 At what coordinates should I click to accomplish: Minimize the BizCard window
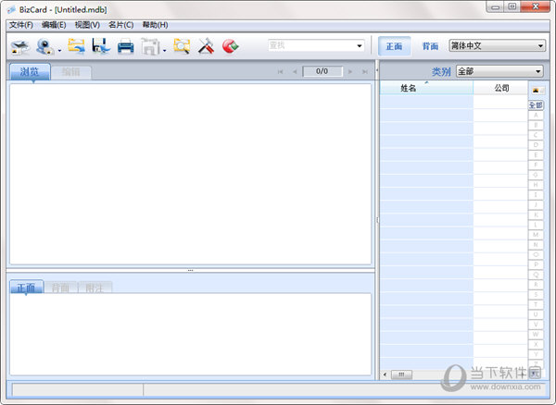tap(496, 6)
